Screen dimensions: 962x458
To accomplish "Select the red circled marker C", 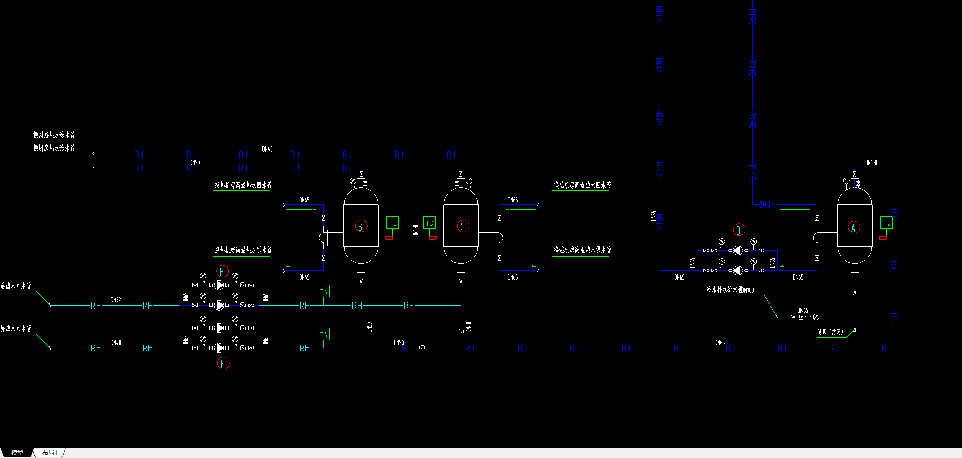I will coord(463,226).
